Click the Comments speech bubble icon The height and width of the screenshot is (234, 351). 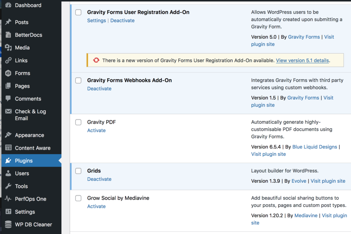point(8,99)
